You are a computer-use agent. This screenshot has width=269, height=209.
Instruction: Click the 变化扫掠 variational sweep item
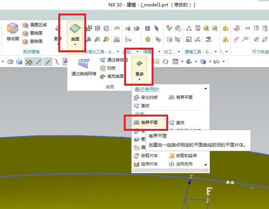coord(146,97)
